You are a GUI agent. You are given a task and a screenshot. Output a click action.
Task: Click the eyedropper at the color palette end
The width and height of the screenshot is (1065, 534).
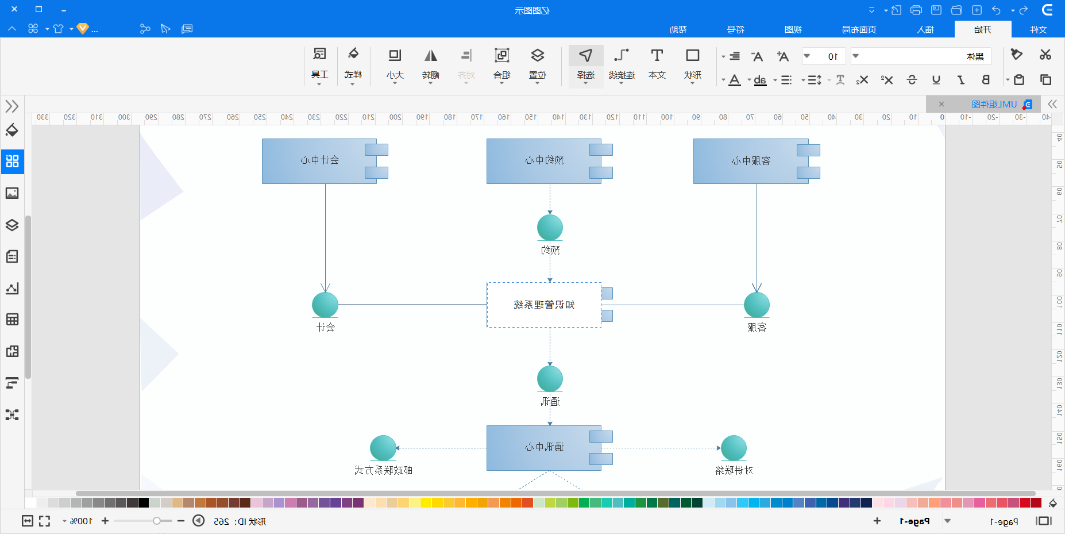point(1053,503)
